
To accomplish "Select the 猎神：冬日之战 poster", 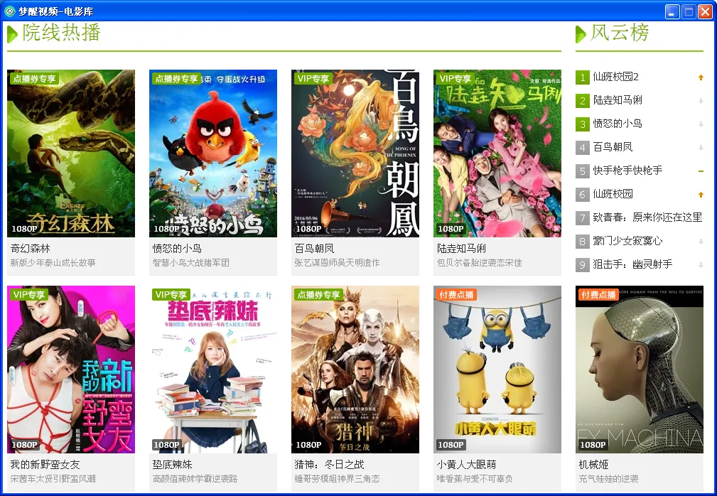I will [x=355, y=370].
